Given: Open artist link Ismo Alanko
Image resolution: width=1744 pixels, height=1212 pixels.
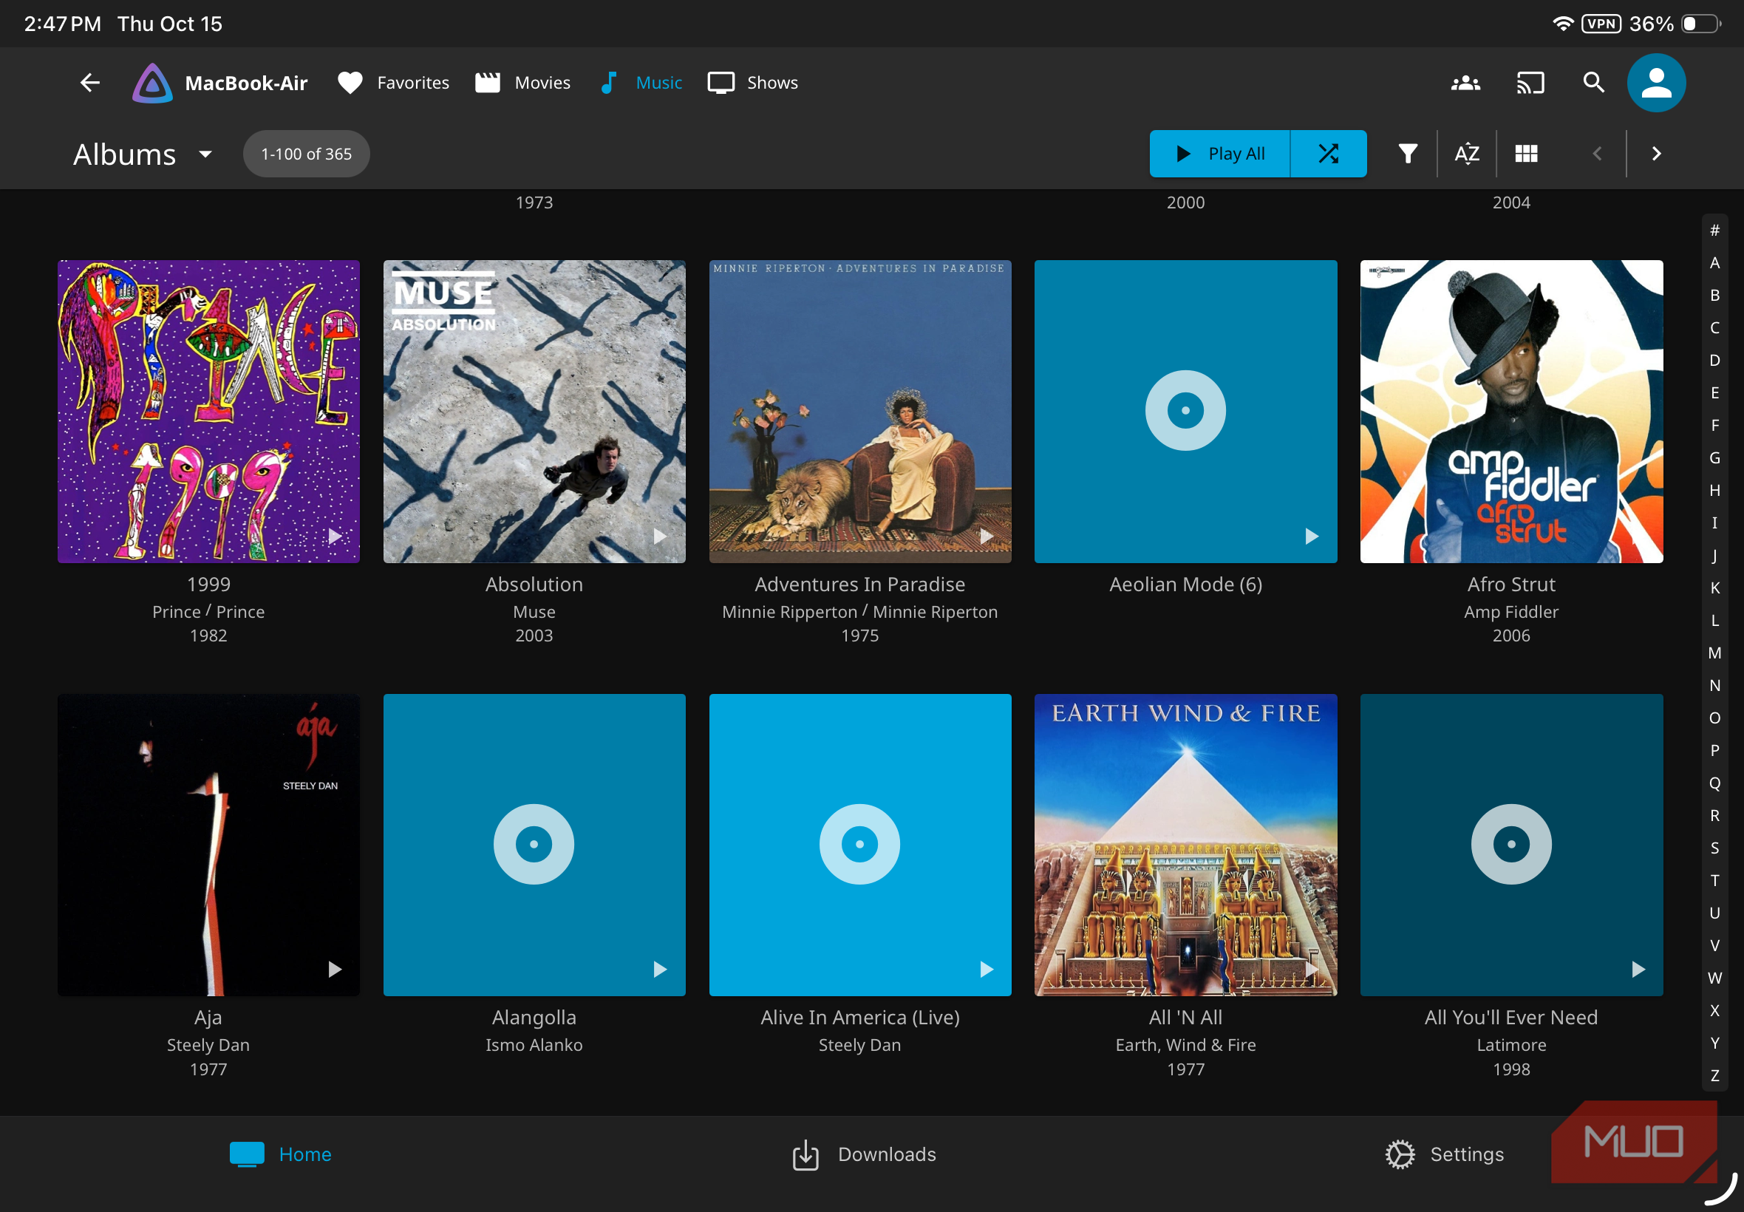Looking at the screenshot, I should click(534, 1045).
